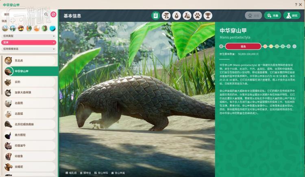Select 云豹 in the animal list
This screenshot has height=177, width=305.
click(x=30, y=82)
